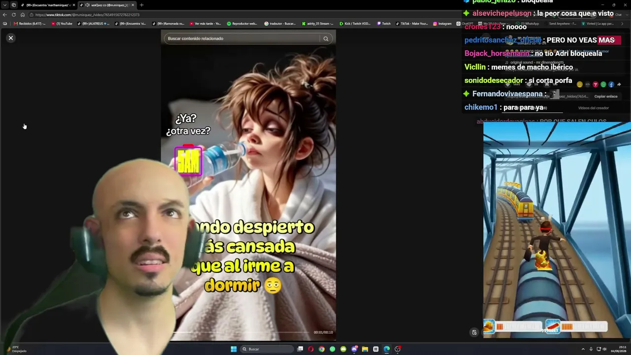Open the '(99+) Encuentra' TikTok bookmark

[130, 24]
